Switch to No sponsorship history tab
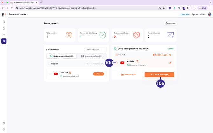The image size is (213, 133). click(62, 56)
